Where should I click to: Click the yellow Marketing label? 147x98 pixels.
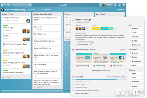click(96, 29)
